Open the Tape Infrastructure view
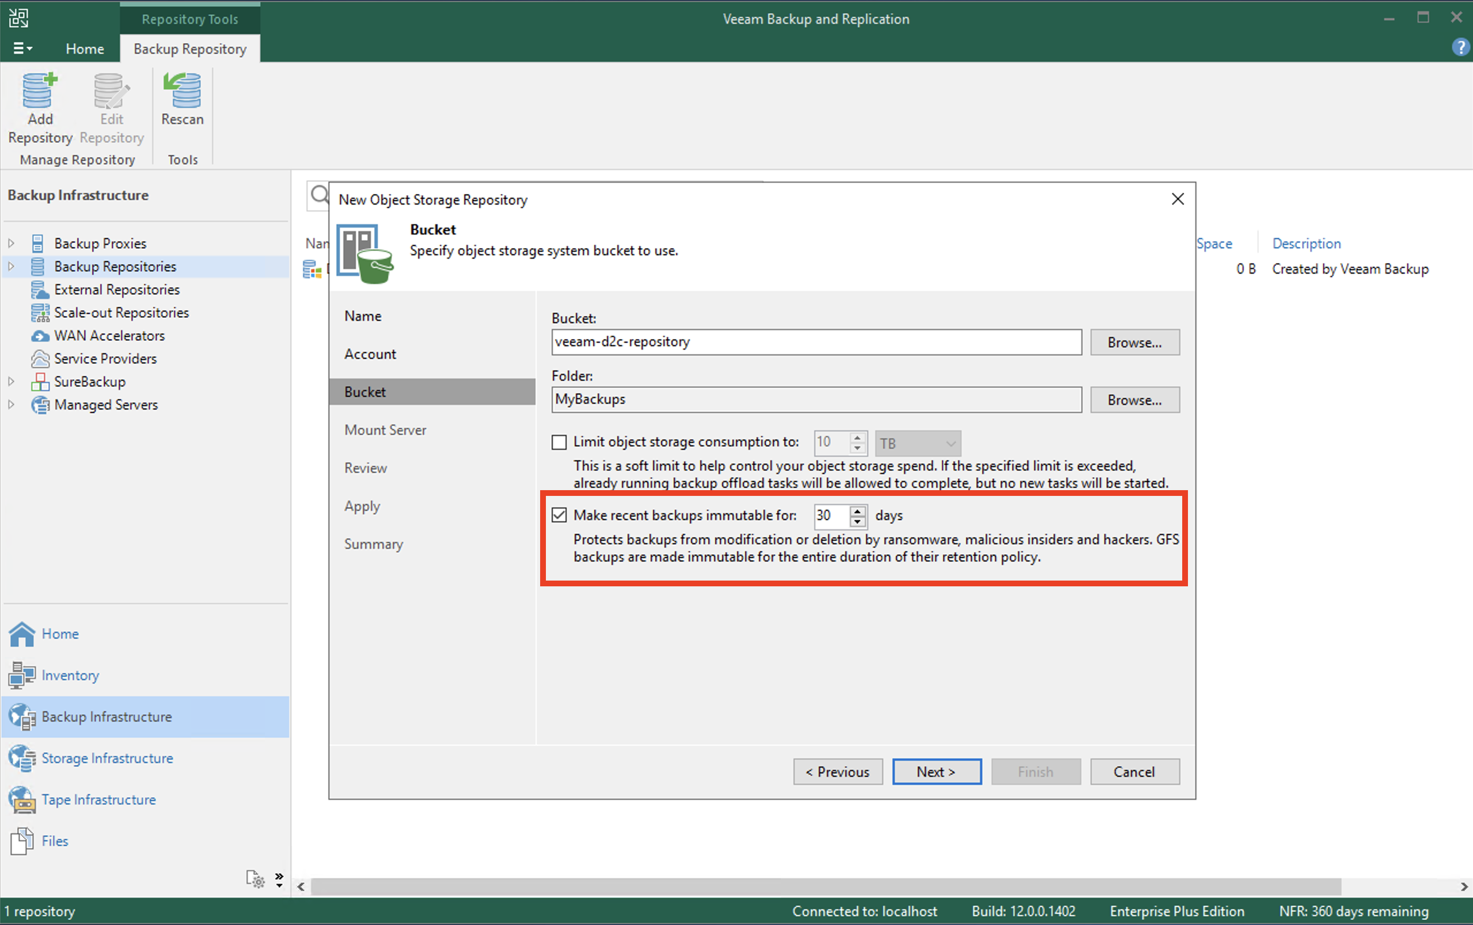The width and height of the screenshot is (1473, 925). 146,800
